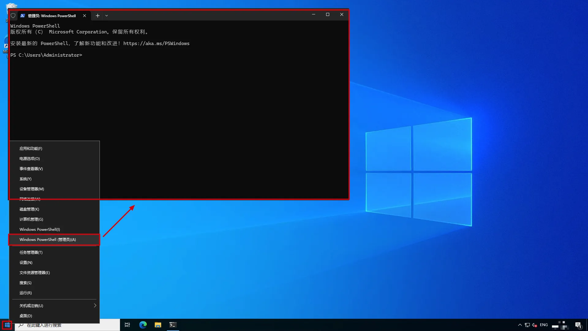
Task: Launch 文件资源管理器(E) from the menu
Action: pos(55,273)
